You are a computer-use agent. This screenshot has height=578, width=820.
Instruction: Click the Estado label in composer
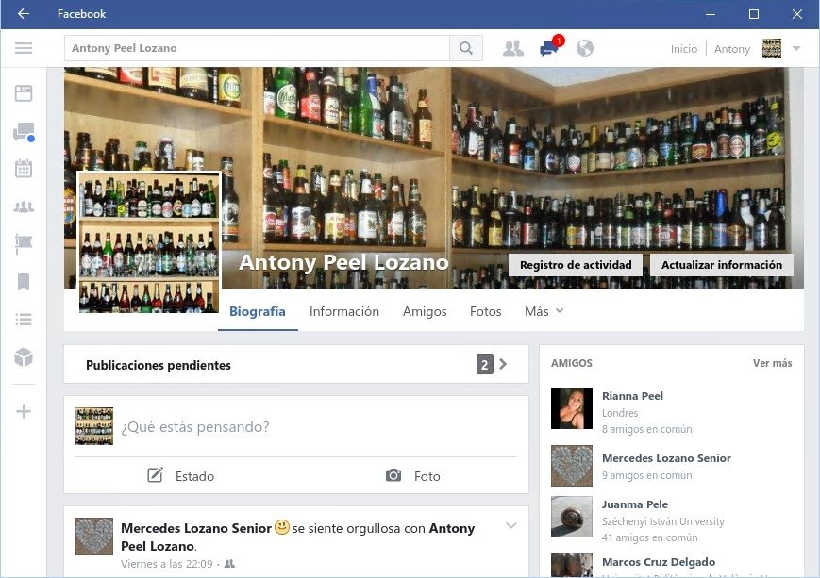194,476
